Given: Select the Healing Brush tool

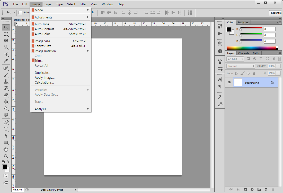Looking at the screenshot, I should (x=6, y=68).
